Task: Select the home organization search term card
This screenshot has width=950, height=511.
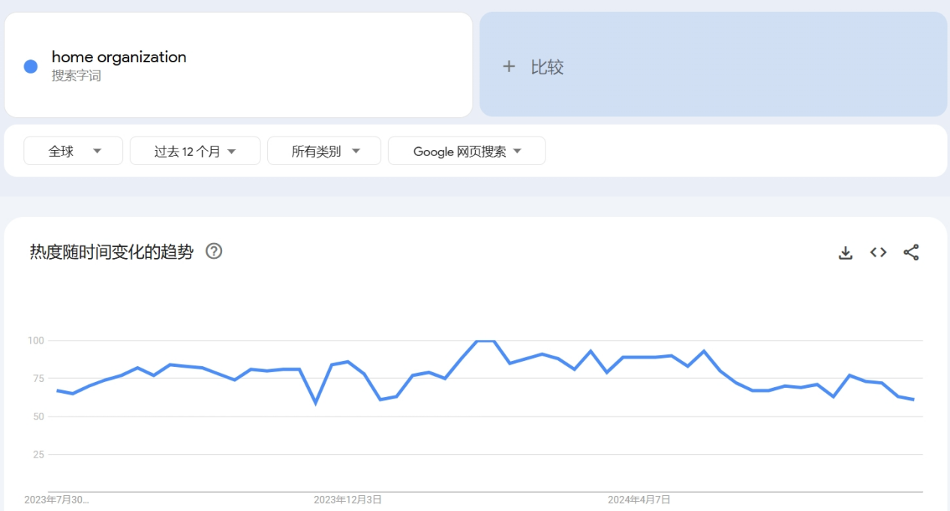Action: pos(238,65)
